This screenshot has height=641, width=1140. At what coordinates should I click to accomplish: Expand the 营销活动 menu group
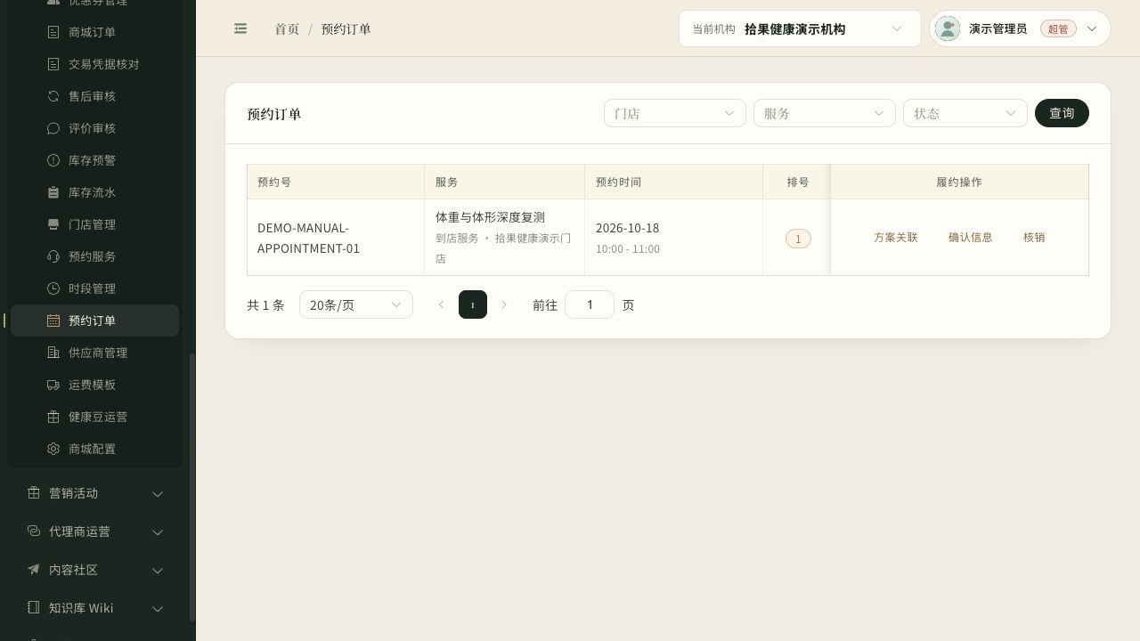click(x=94, y=493)
